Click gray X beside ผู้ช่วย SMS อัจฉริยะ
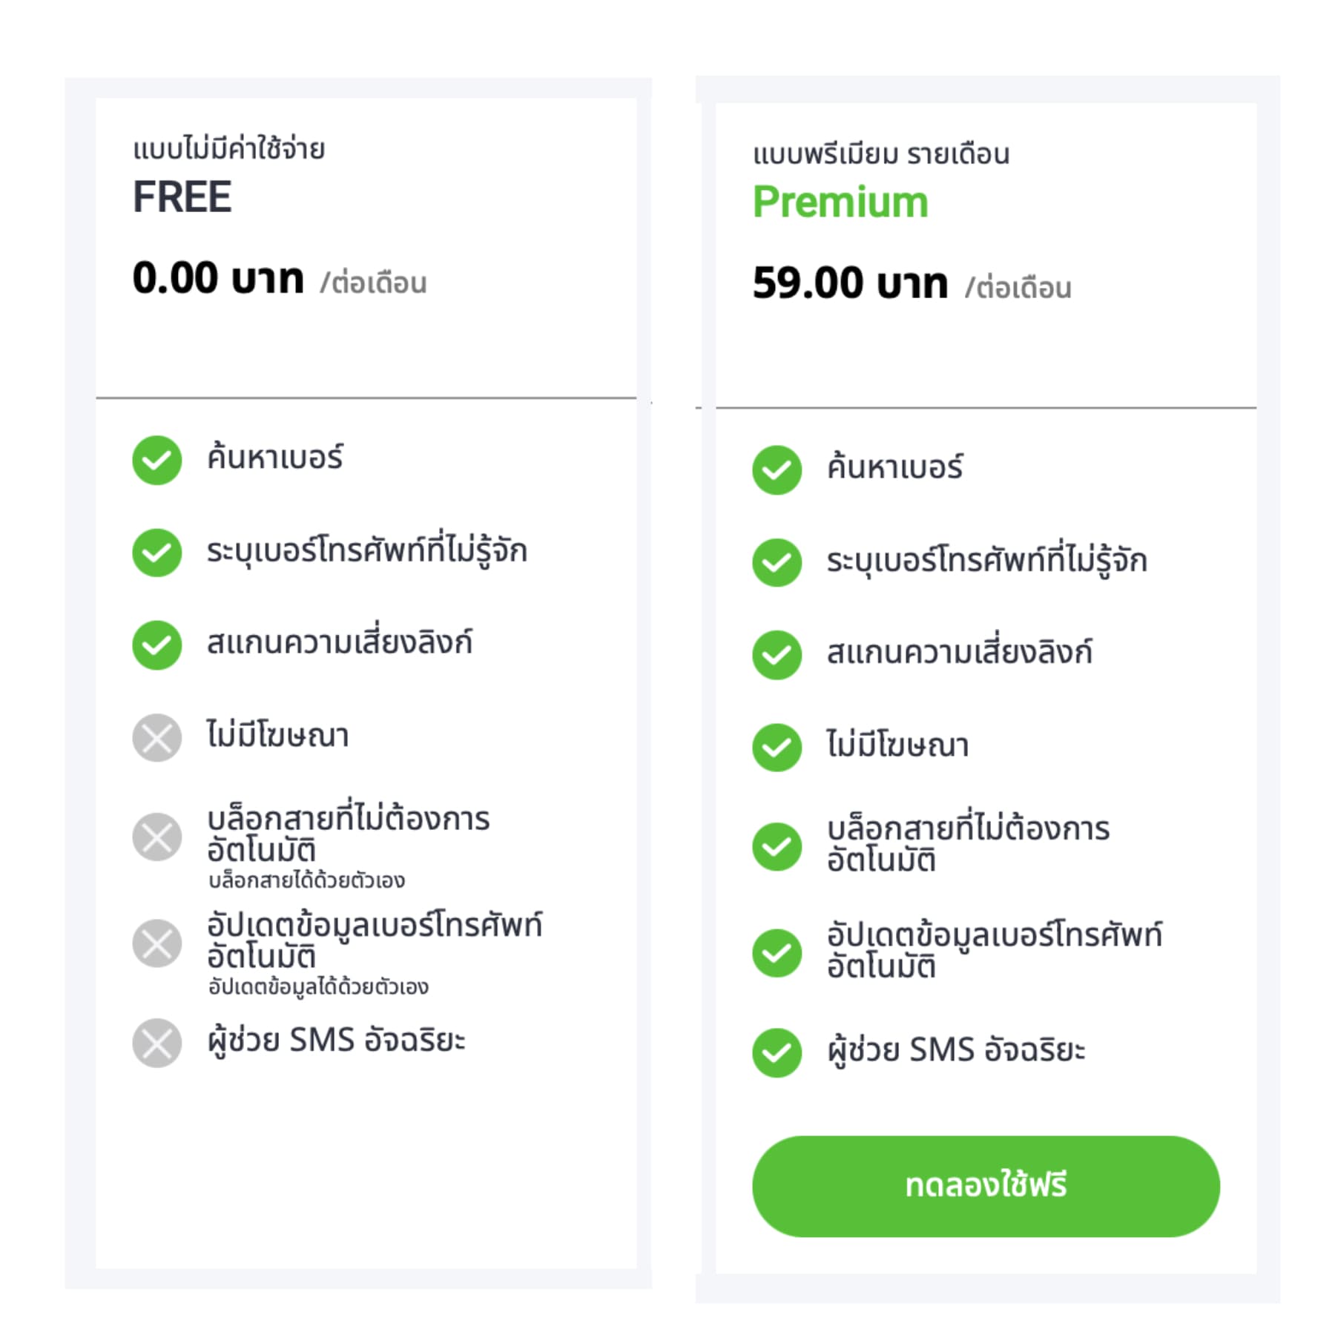Screen dimensions: 1335x1335 pos(156,1043)
